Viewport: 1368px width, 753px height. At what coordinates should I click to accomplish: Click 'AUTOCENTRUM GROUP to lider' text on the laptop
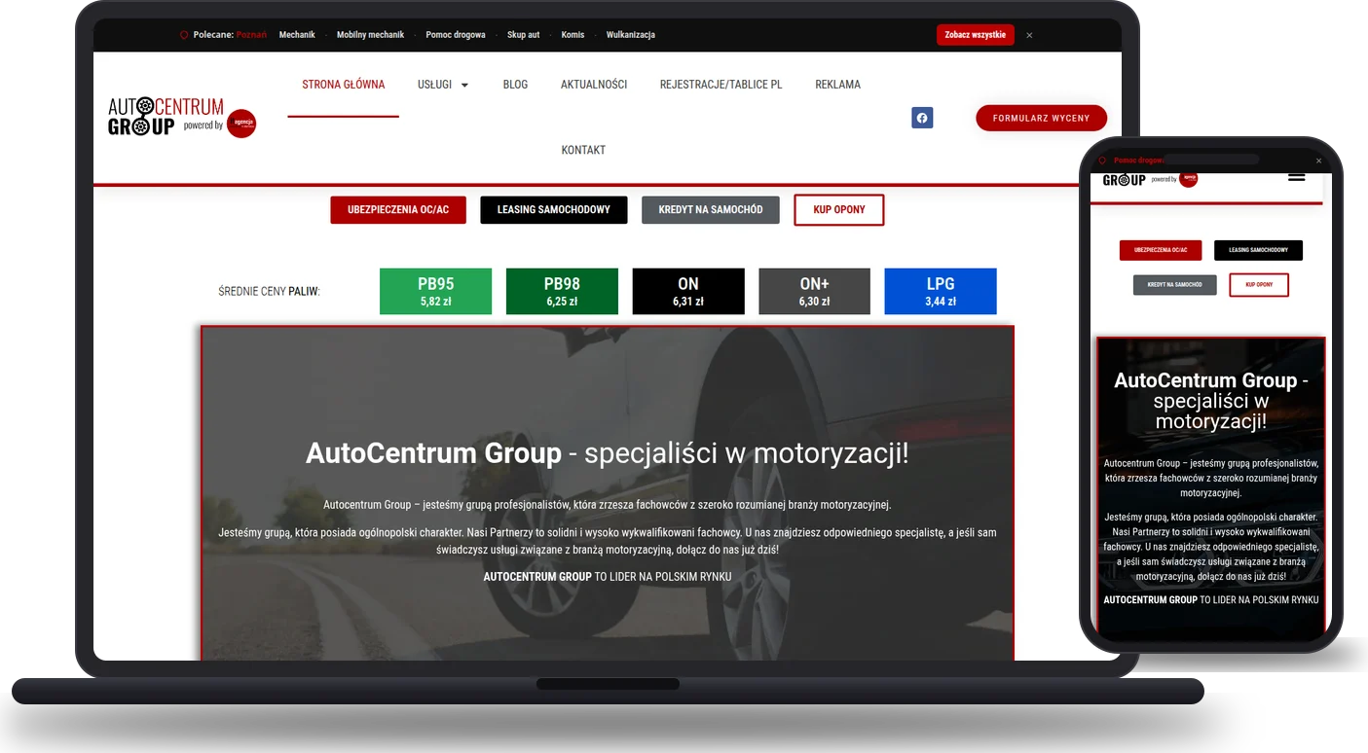(608, 577)
